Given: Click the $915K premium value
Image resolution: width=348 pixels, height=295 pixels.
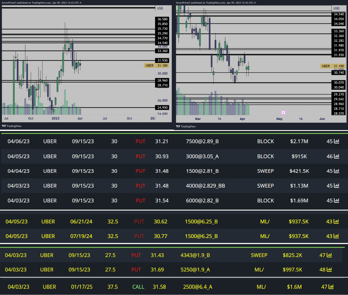Looking at the screenshot, I should click(x=299, y=156).
